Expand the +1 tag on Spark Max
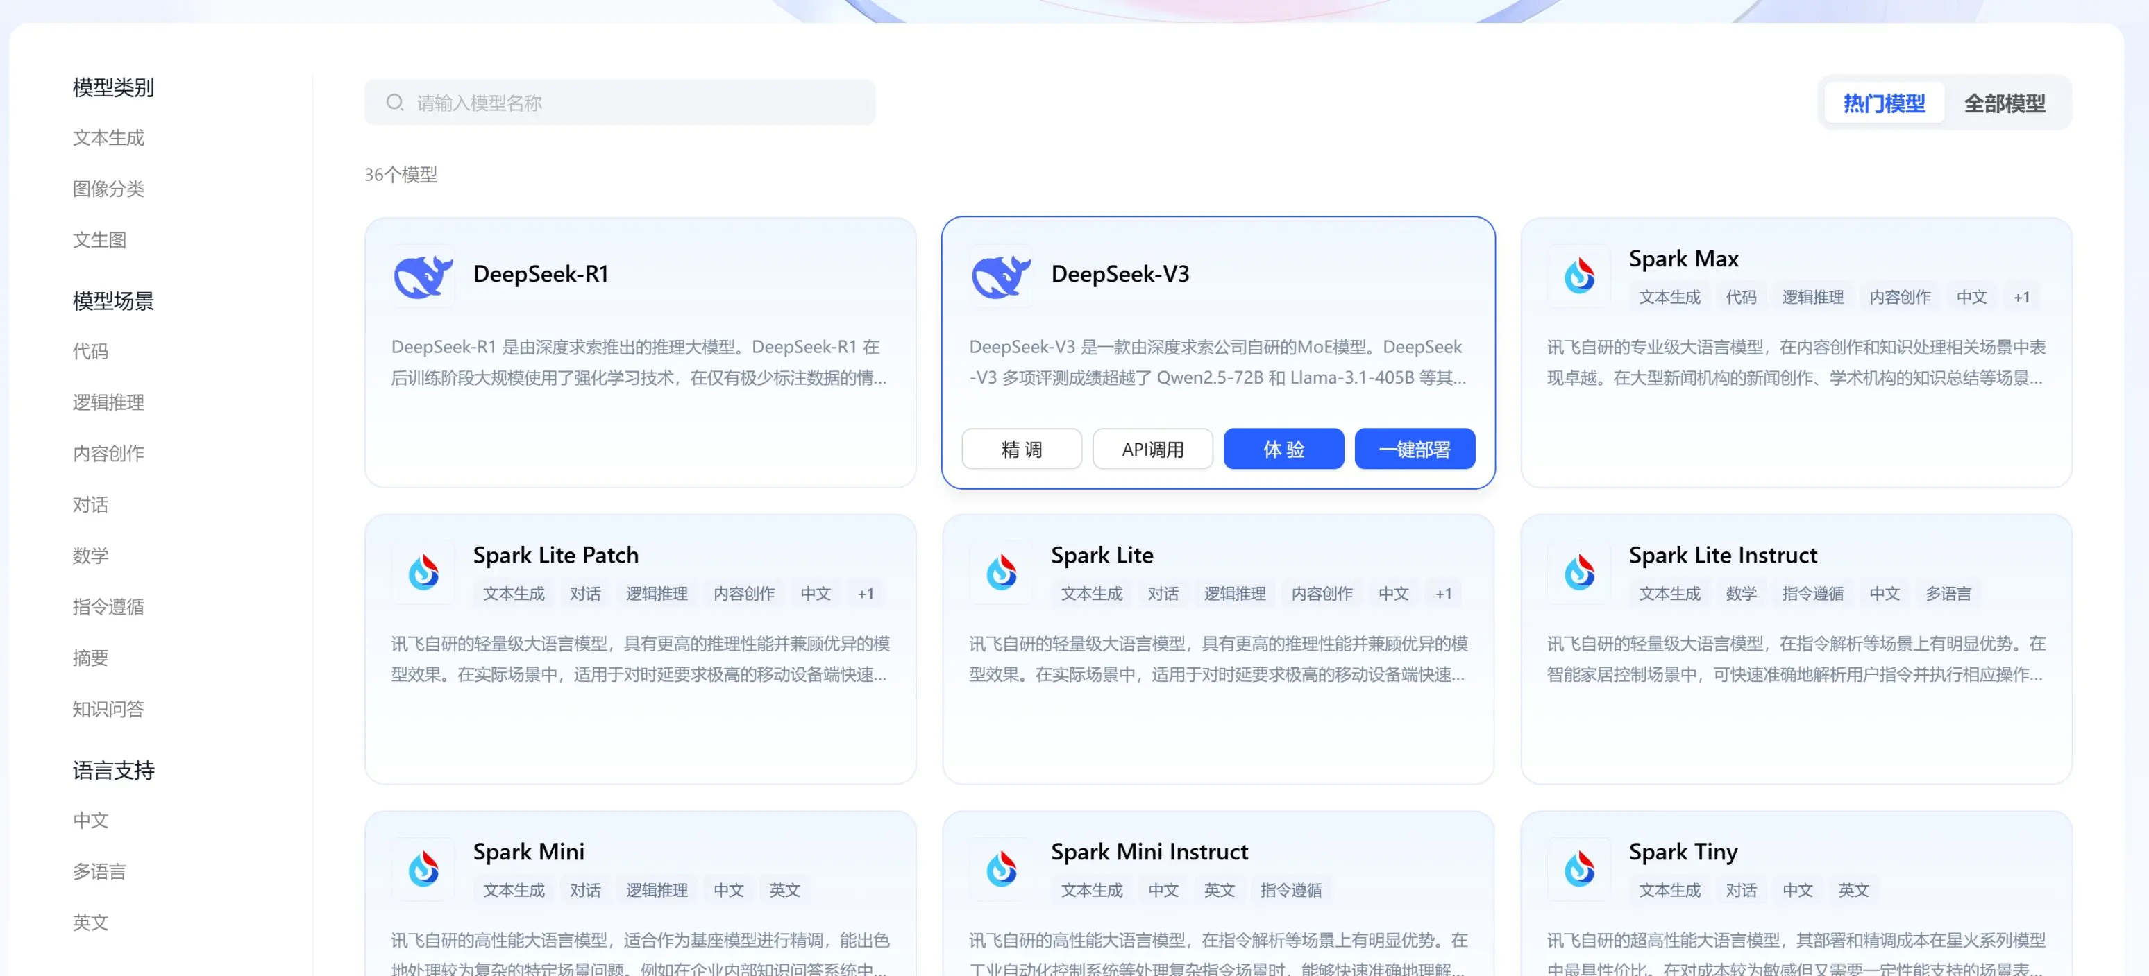 [x=2022, y=297]
